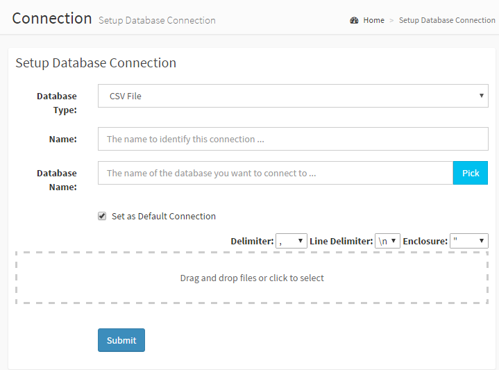The image size is (499, 370).
Task: Go to Home via breadcrumb link
Action: [373, 20]
